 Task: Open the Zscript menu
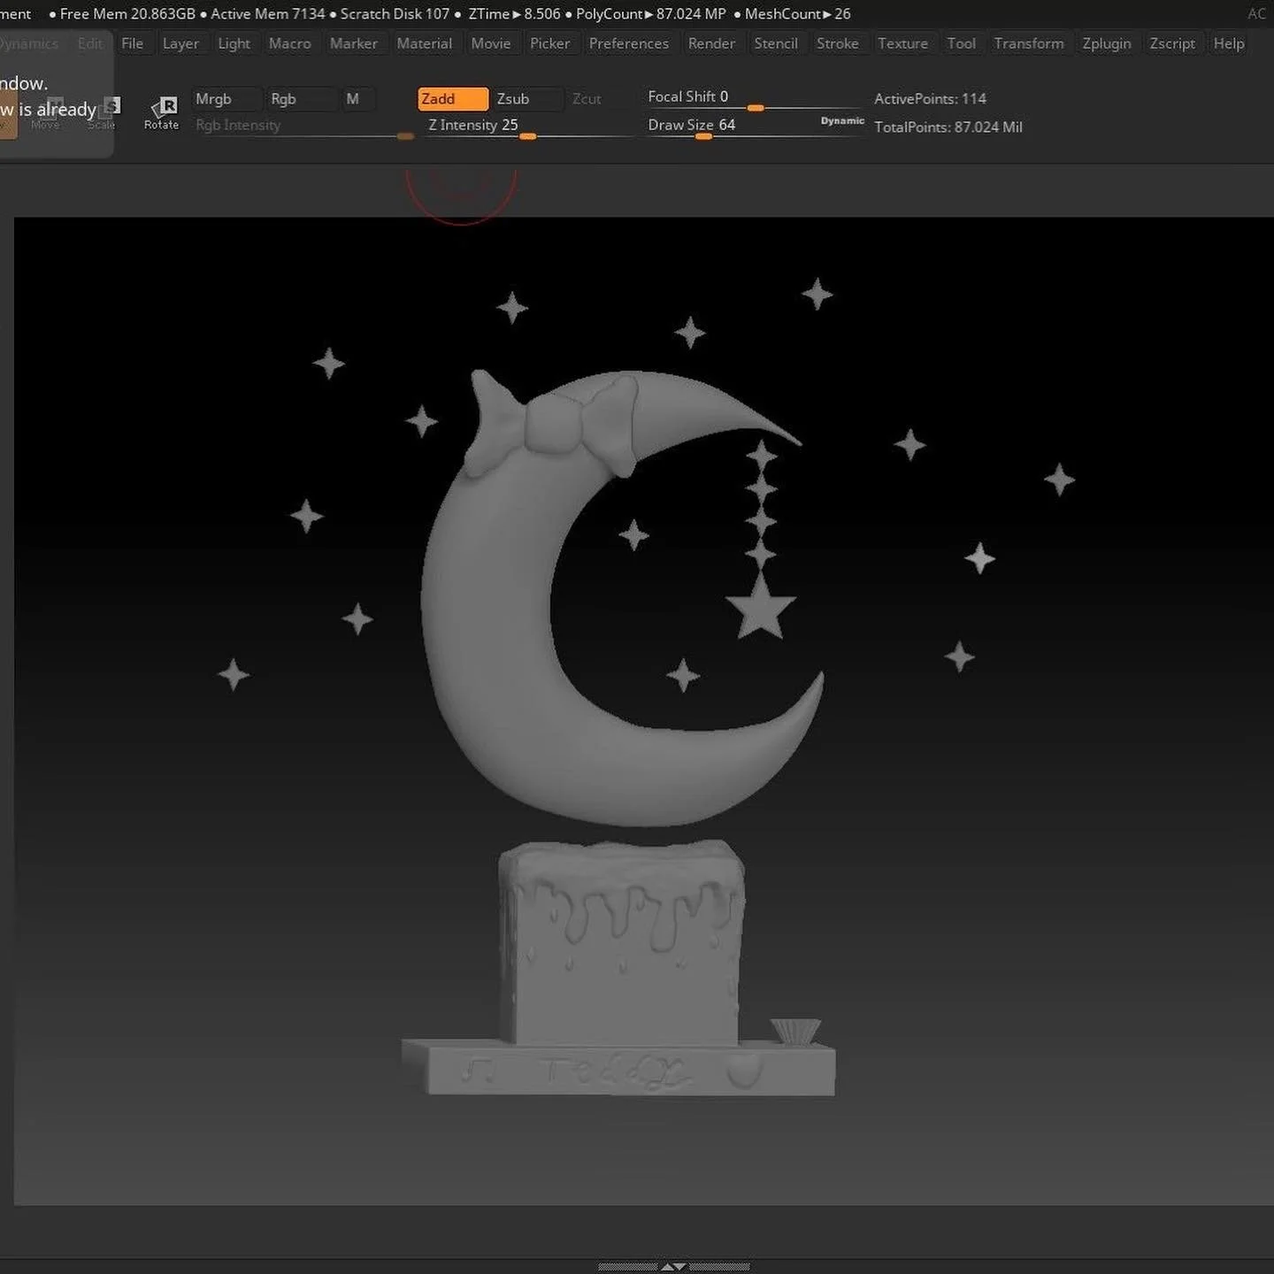(1172, 43)
